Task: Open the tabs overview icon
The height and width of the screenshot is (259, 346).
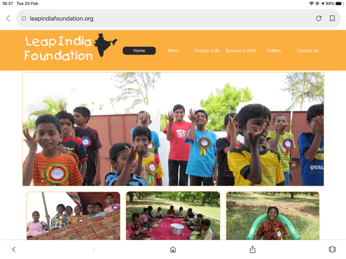Action: pyautogui.click(x=332, y=249)
